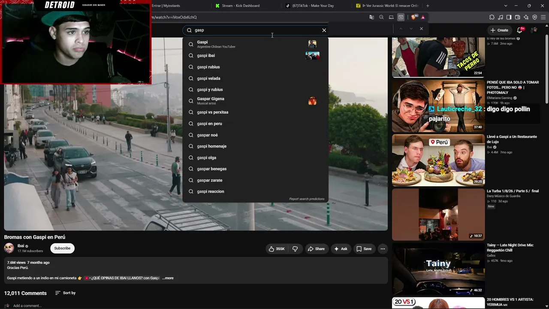The height and width of the screenshot is (309, 549).
Task: Open the Leo AI sparkle icon
Action: [526, 17]
